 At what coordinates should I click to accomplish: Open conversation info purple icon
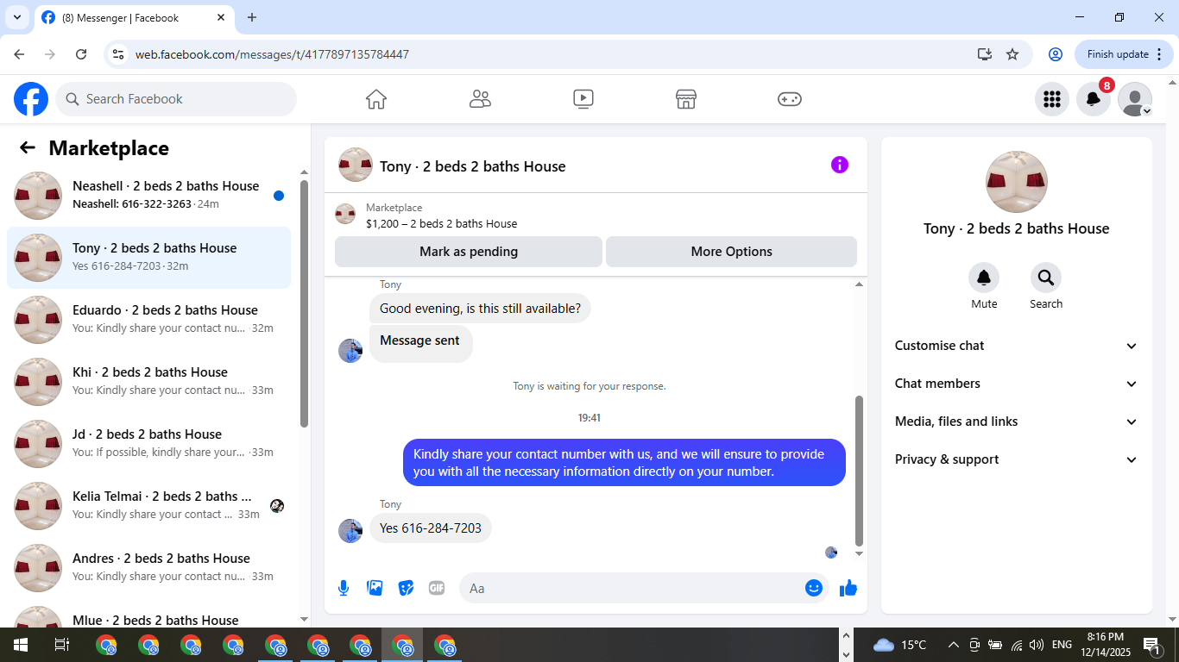tap(840, 165)
